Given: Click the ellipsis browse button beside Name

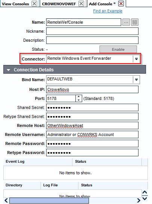Looking at the screenshot, I should pyautogui.click(x=126, y=22).
